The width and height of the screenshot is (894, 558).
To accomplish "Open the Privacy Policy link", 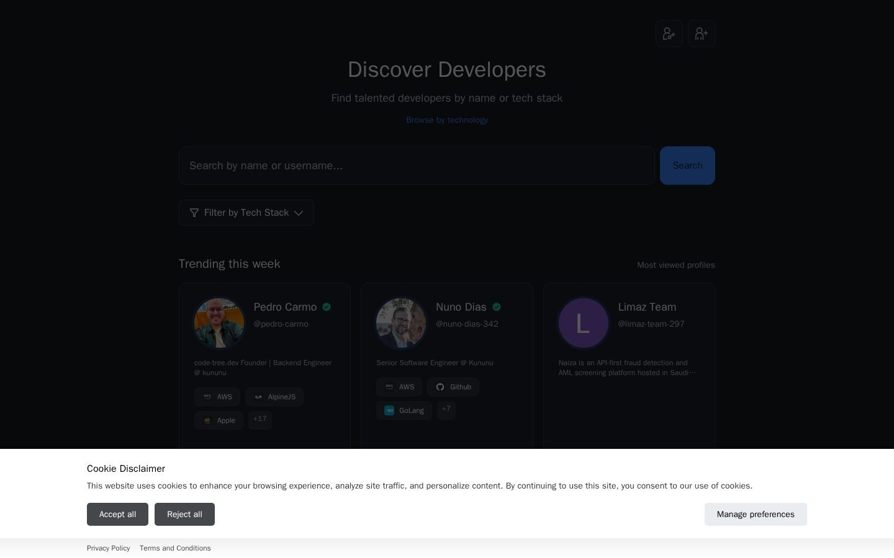I will pyautogui.click(x=108, y=548).
